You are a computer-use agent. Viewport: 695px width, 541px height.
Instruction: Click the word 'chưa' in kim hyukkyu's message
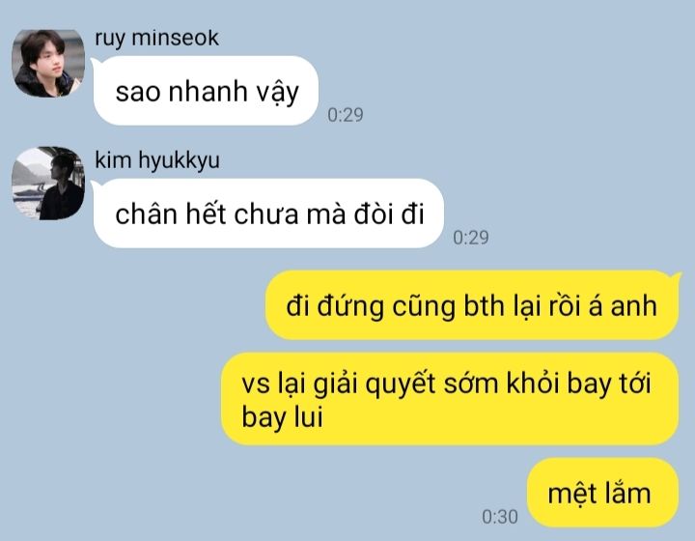pyautogui.click(x=266, y=214)
